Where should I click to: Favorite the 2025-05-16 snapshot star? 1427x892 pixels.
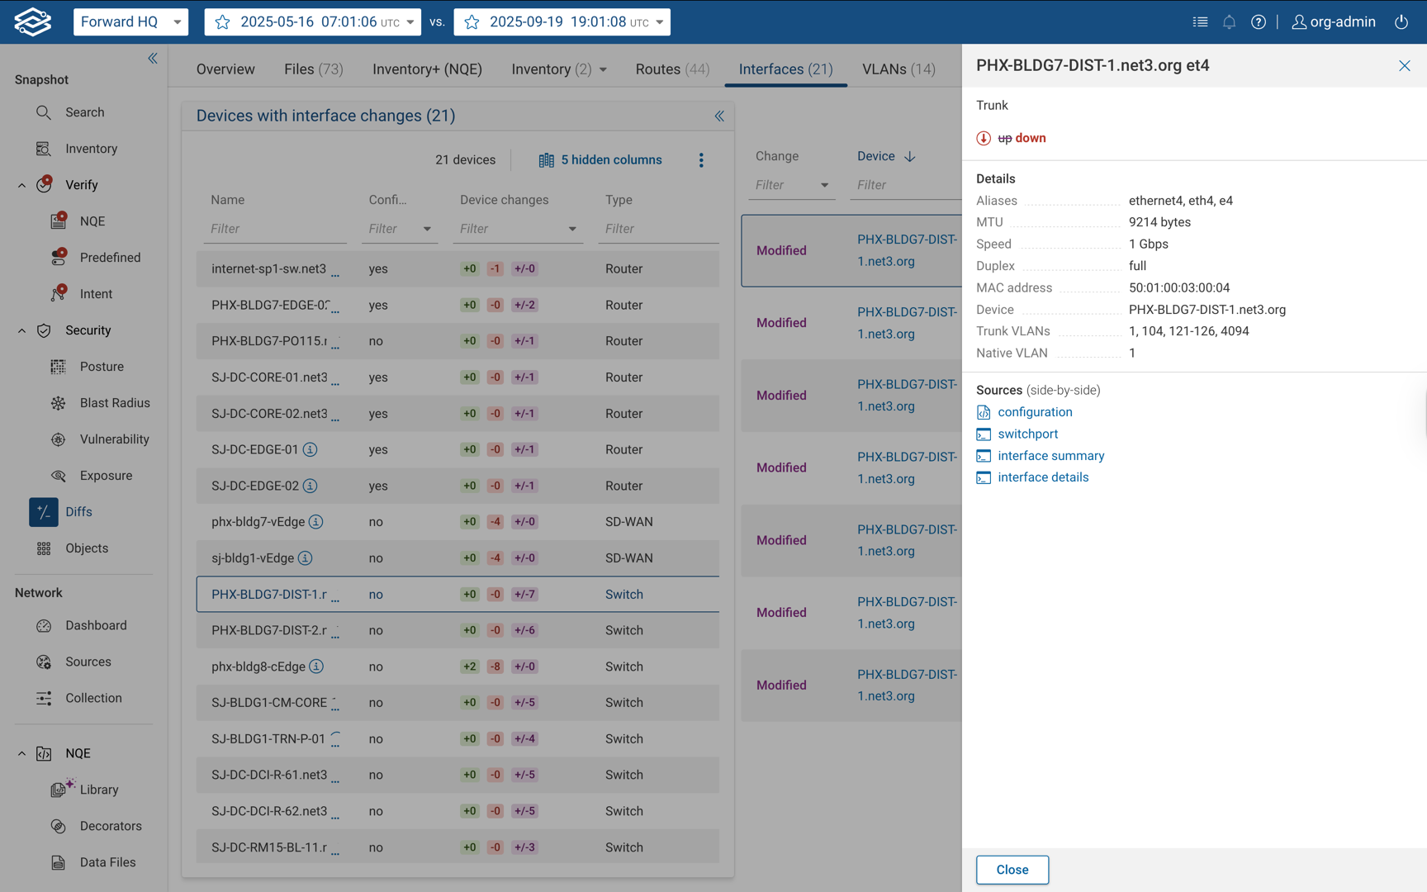tap(223, 22)
